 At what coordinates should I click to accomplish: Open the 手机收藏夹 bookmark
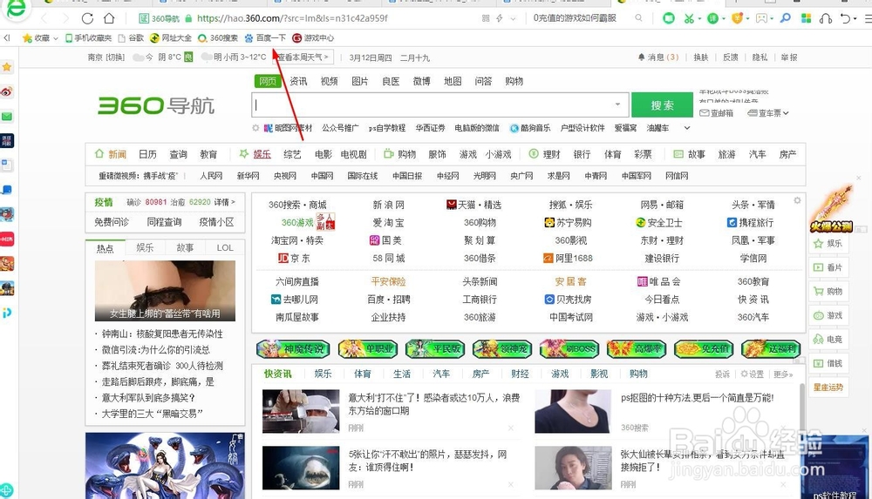(x=88, y=37)
